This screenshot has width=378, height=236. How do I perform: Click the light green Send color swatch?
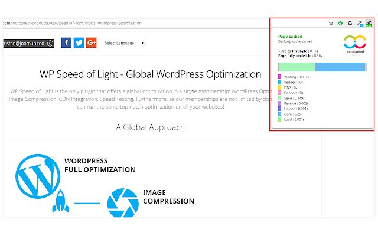(x=279, y=98)
